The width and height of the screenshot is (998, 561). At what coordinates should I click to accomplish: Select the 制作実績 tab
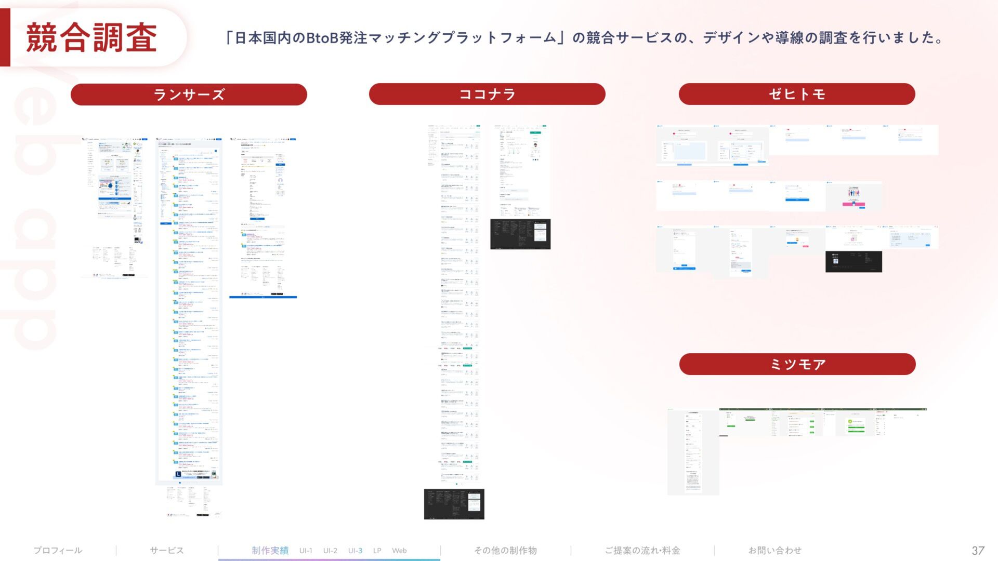tap(270, 550)
